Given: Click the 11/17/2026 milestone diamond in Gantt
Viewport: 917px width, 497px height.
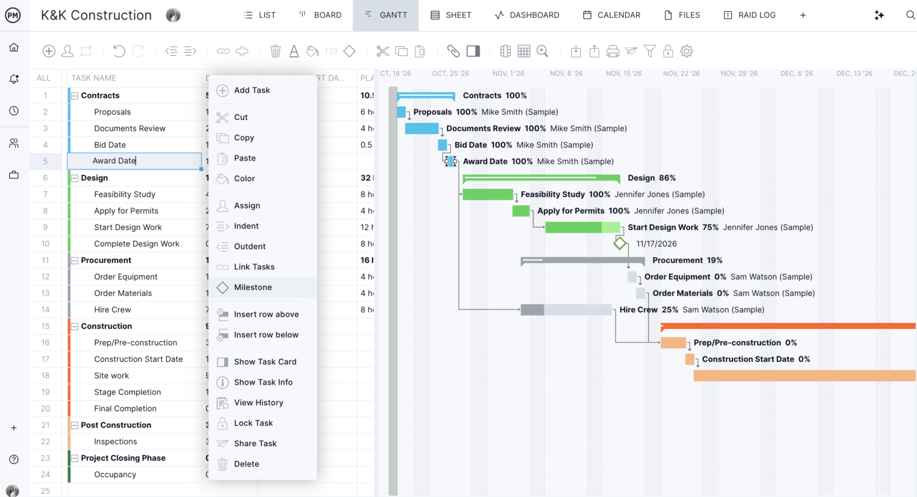Looking at the screenshot, I should point(620,244).
